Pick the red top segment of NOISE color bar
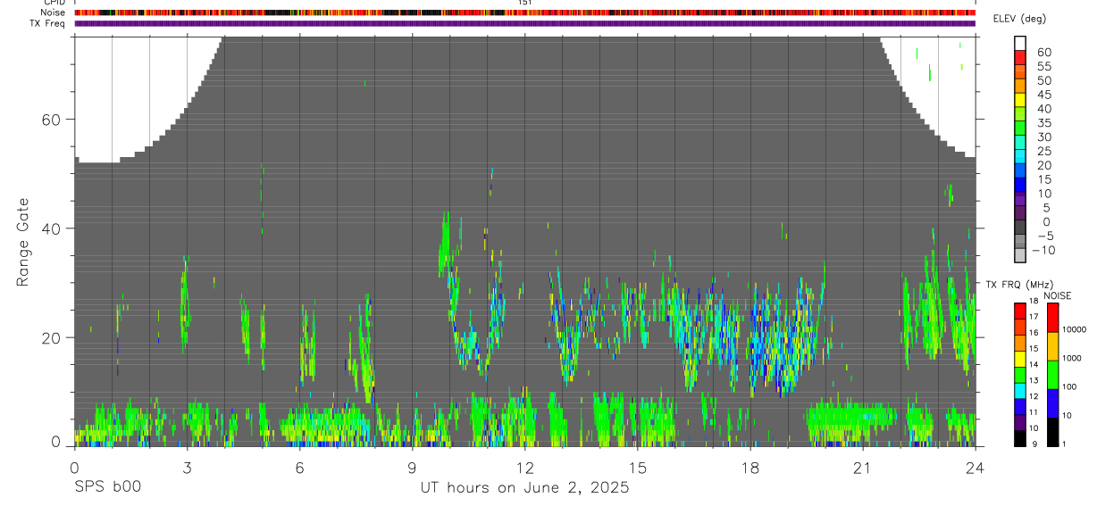Screen dimensions: 1097x506 click(1052, 317)
